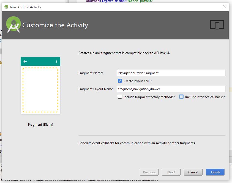232x183 pixels.
Task: Enable Include fragment factory methods
Action: [120, 97]
